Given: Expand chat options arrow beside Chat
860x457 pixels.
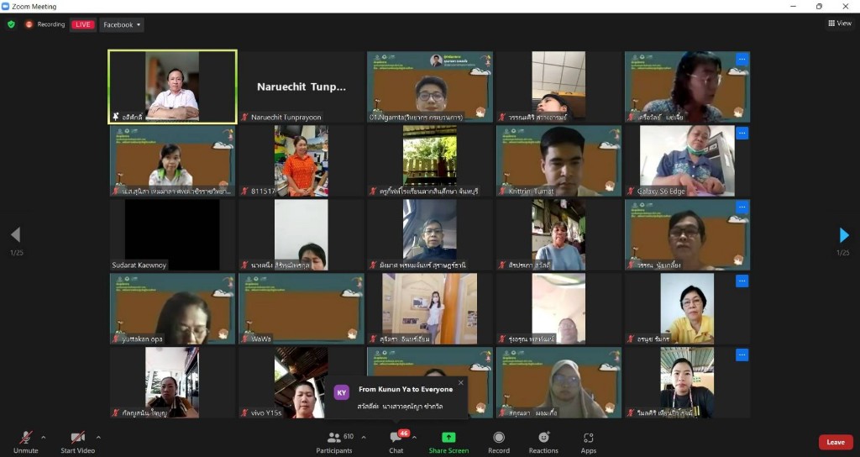Looking at the screenshot, I should (x=414, y=437).
